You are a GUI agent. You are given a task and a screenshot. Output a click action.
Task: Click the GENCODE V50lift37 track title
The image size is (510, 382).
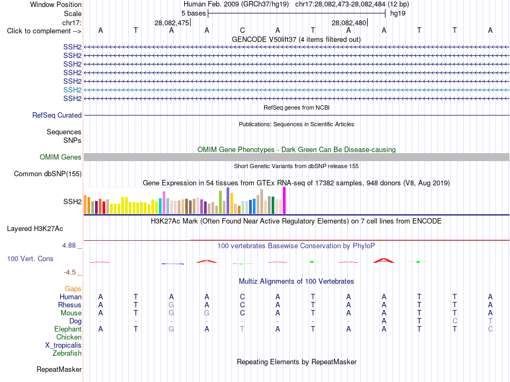296,39
